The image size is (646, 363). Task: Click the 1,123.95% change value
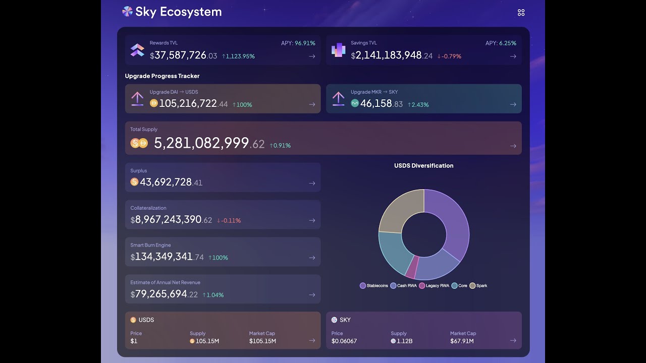click(x=238, y=56)
